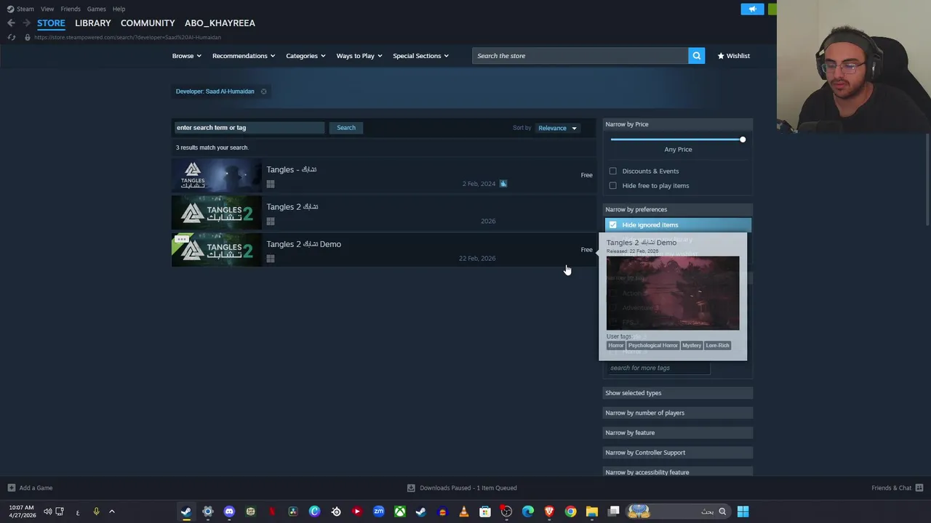The width and height of the screenshot is (931, 523).
Task: Open Friends & Chat
Action: coord(897,488)
